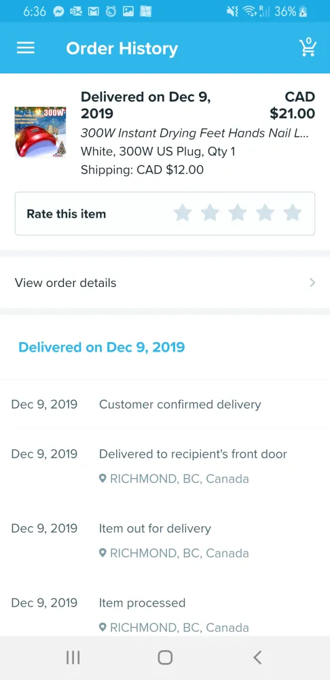Select the Item out for delivery entry
This screenshot has height=680, width=330.
(165, 541)
